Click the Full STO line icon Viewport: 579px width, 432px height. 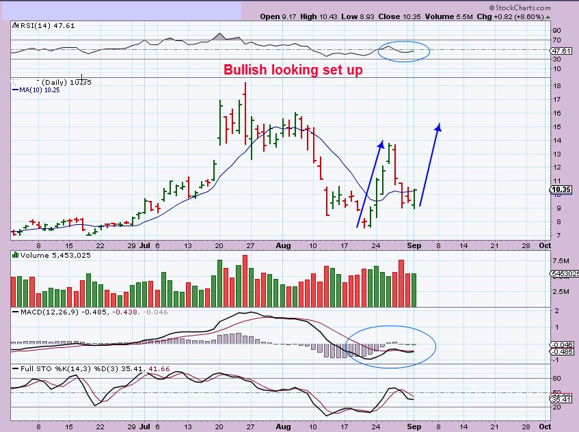point(15,368)
